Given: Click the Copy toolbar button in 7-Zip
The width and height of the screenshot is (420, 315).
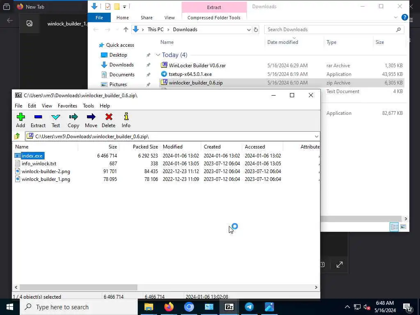Looking at the screenshot, I should (73, 120).
